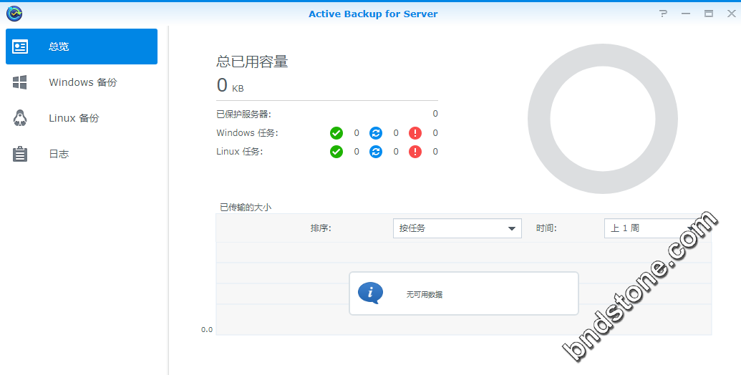741x375 pixels.
Task: Click the 已保护服务器 label
Action: point(244,114)
